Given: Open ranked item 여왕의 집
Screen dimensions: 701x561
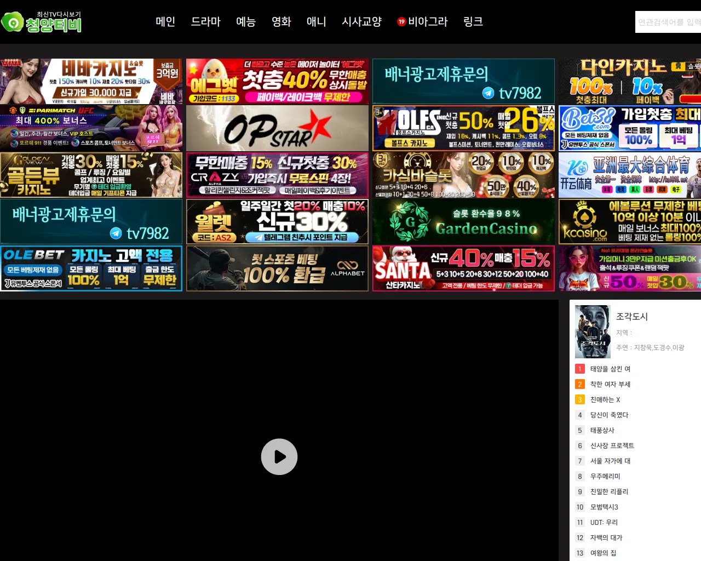Looking at the screenshot, I should click(x=603, y=553).
